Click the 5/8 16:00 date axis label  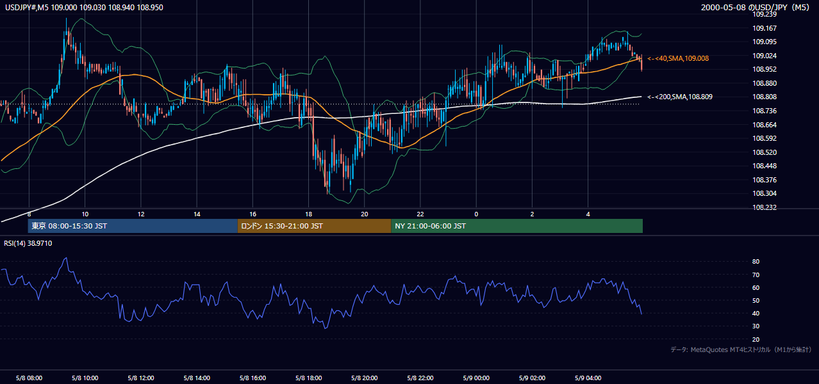click(253, 378)
